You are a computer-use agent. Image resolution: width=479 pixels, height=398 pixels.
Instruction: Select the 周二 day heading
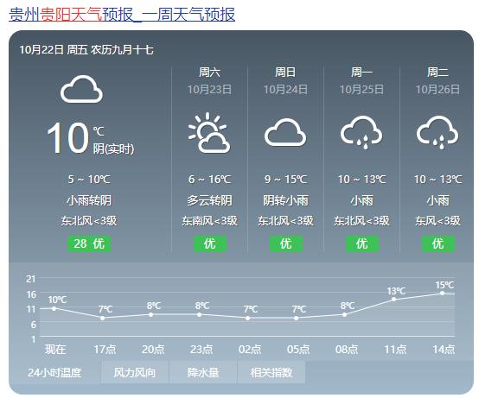pos(437,73)
